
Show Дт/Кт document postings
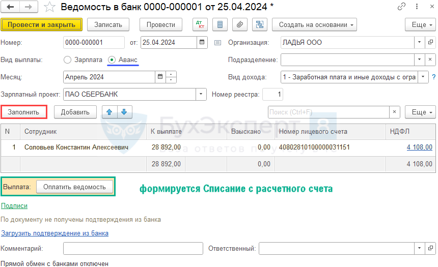pos(200,24)
